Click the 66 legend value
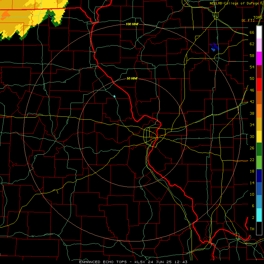Screen dimensions: 264x264 click(252, 33)
